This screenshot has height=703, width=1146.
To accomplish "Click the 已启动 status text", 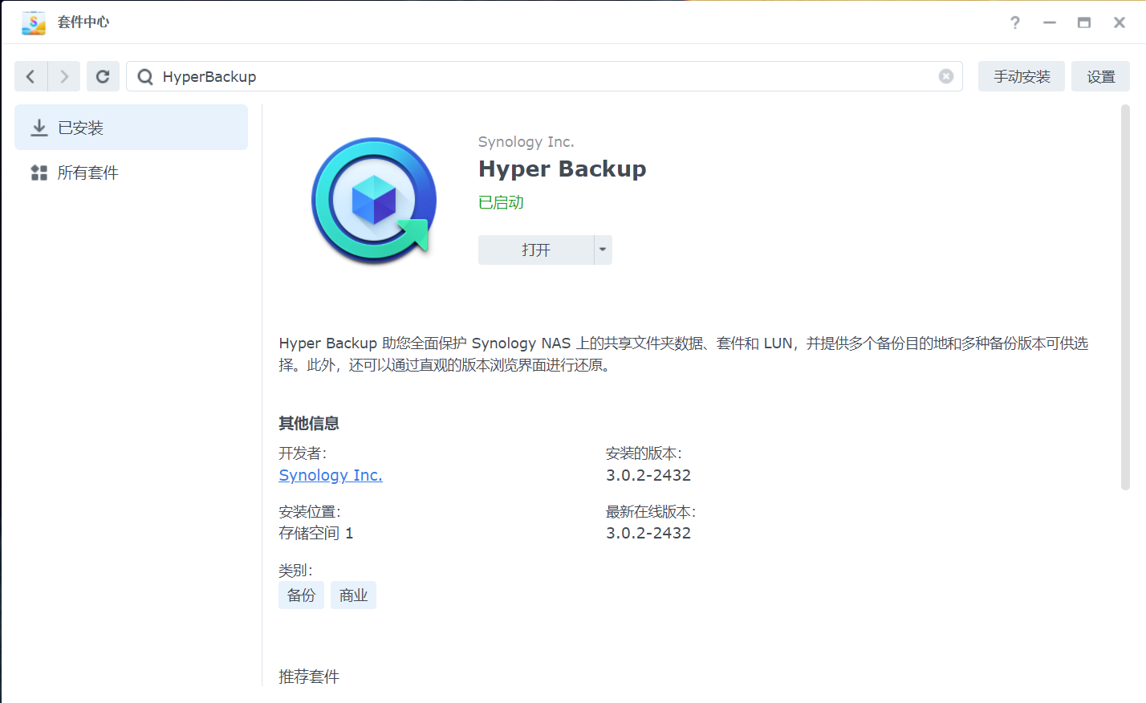I will click(x=501, y=202).
